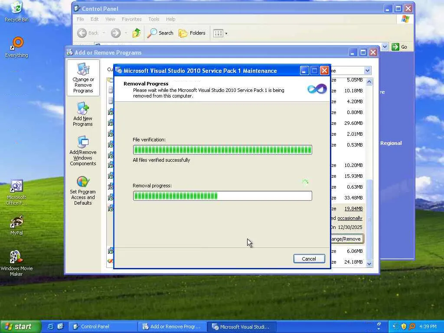Click scroll-up arrow in program list

click(x=369, y=82)
